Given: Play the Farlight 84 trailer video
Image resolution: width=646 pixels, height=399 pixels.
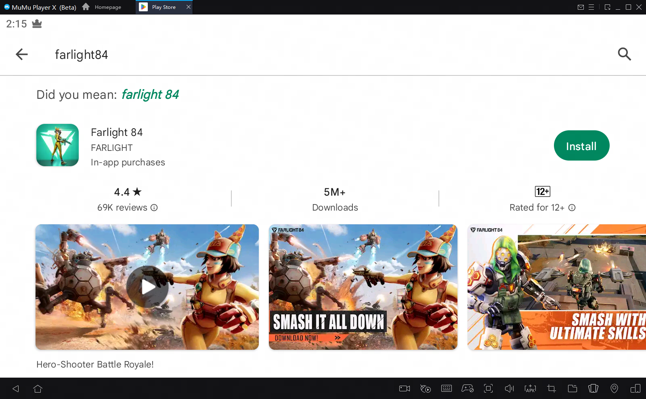Looking at the screenshot, I should coord(147,287).
